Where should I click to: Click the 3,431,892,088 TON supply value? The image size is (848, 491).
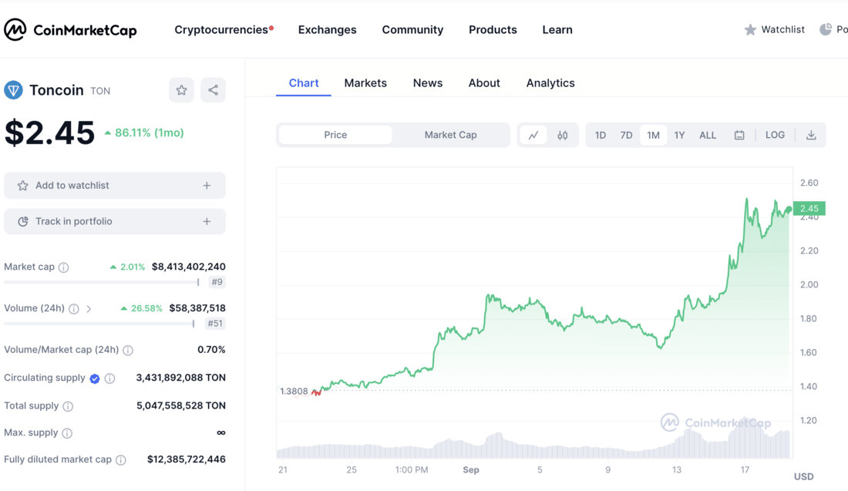[180, 378]
